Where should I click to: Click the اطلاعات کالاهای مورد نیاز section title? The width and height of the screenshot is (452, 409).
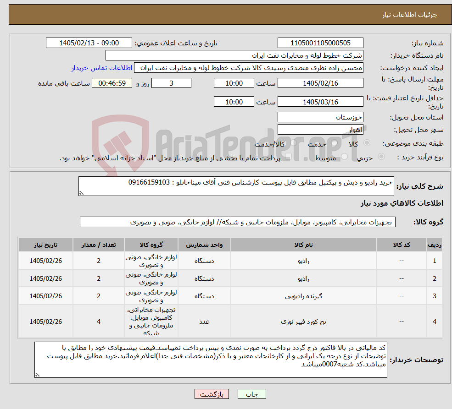[x=402, y=203]
